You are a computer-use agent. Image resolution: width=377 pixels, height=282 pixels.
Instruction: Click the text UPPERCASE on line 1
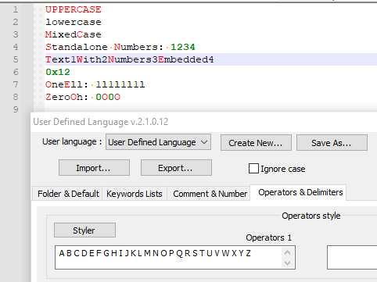tap(74, 9)
